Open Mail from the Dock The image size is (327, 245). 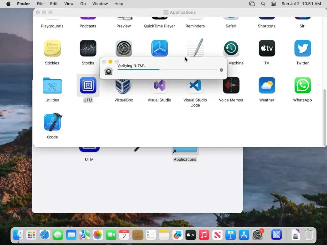coord(71,235)
